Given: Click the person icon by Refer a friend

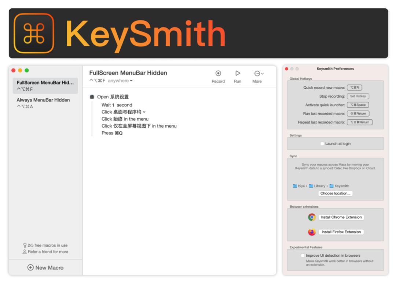Looking at the screenshot, I should click(x=25, y=252).
